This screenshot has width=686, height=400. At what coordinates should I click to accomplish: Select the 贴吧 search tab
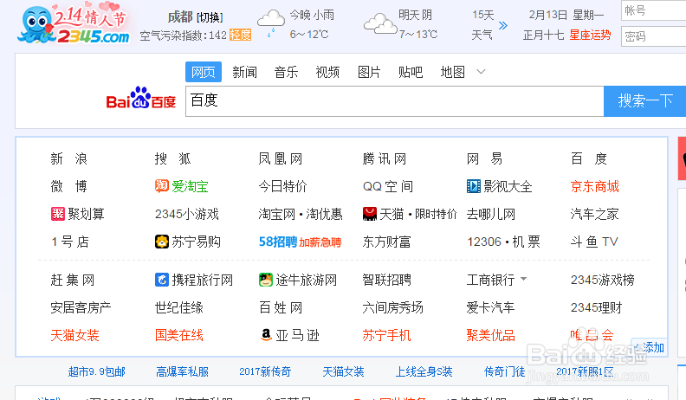(x=411, y=72)
